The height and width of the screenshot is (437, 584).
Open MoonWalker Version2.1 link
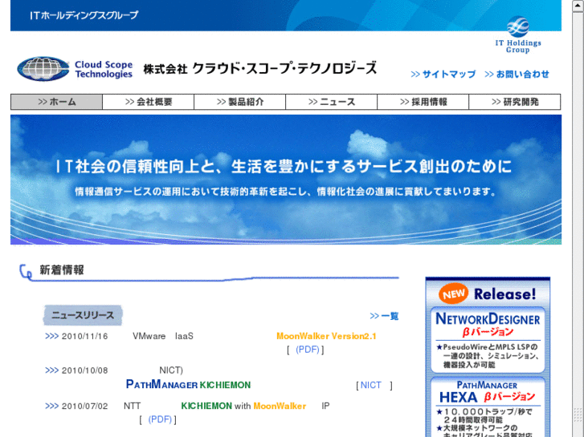(x=326, y=336)
